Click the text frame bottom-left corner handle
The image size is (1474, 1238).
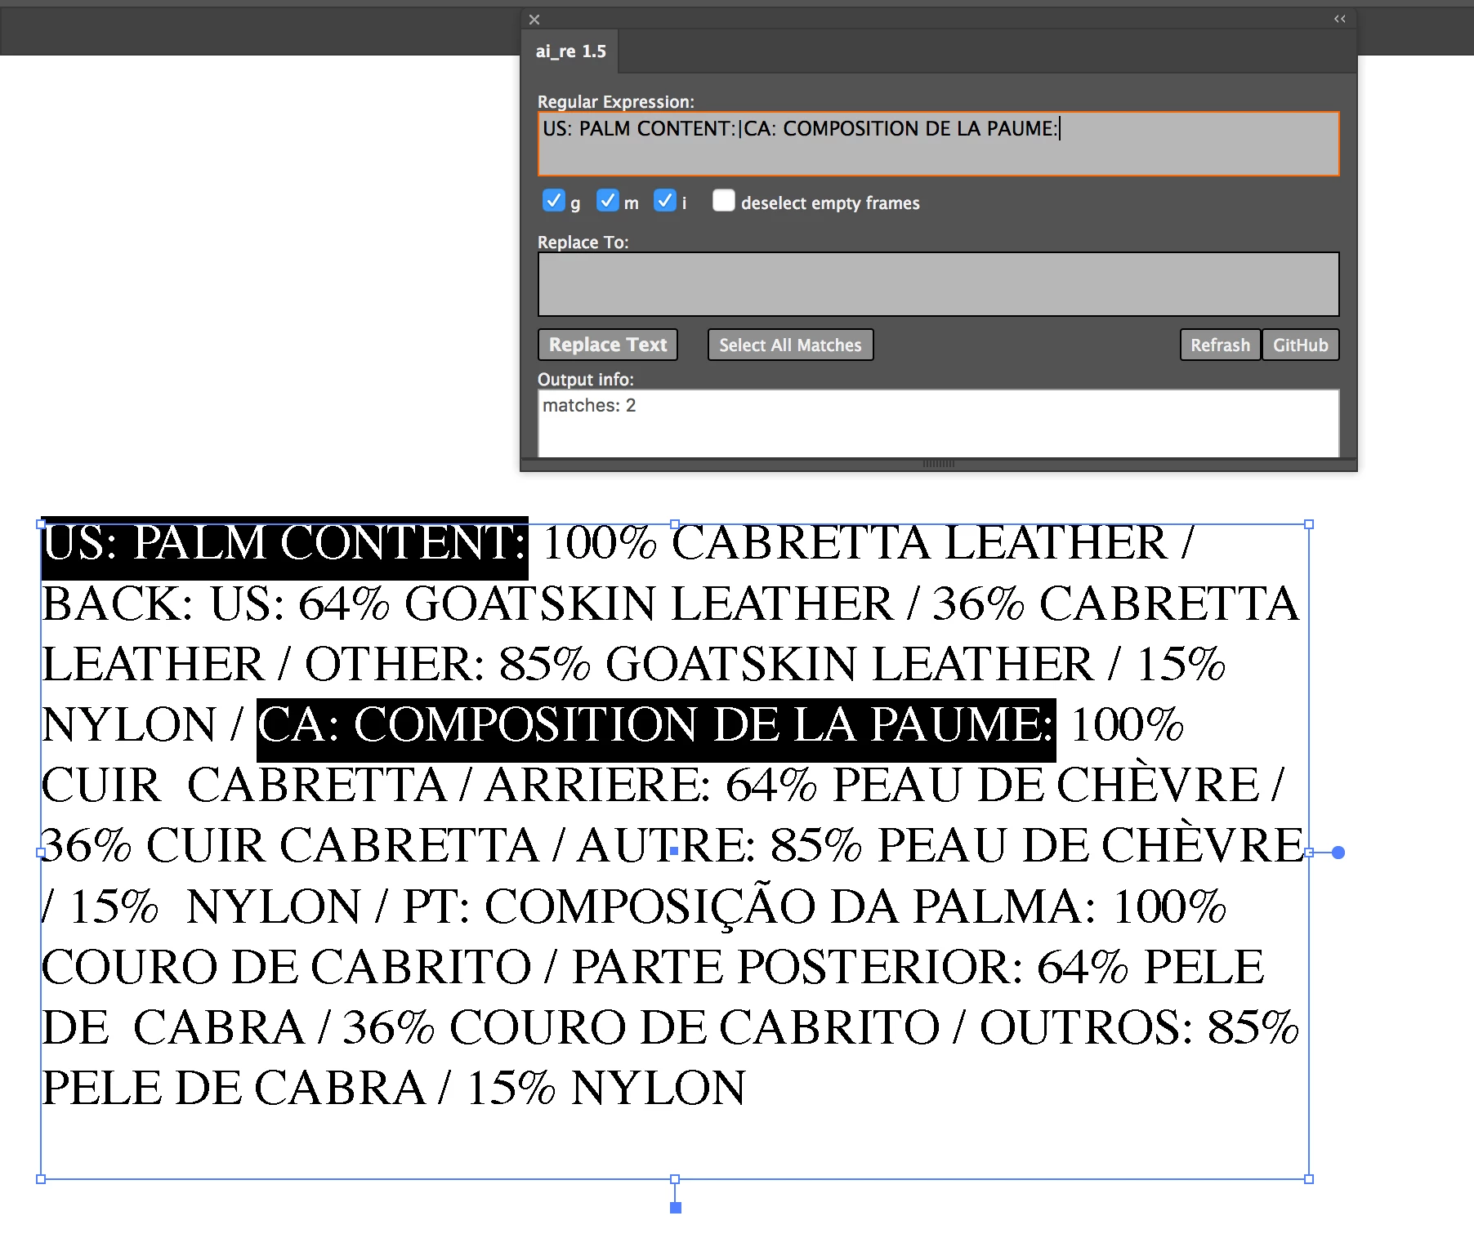(x=41, y=1179)
